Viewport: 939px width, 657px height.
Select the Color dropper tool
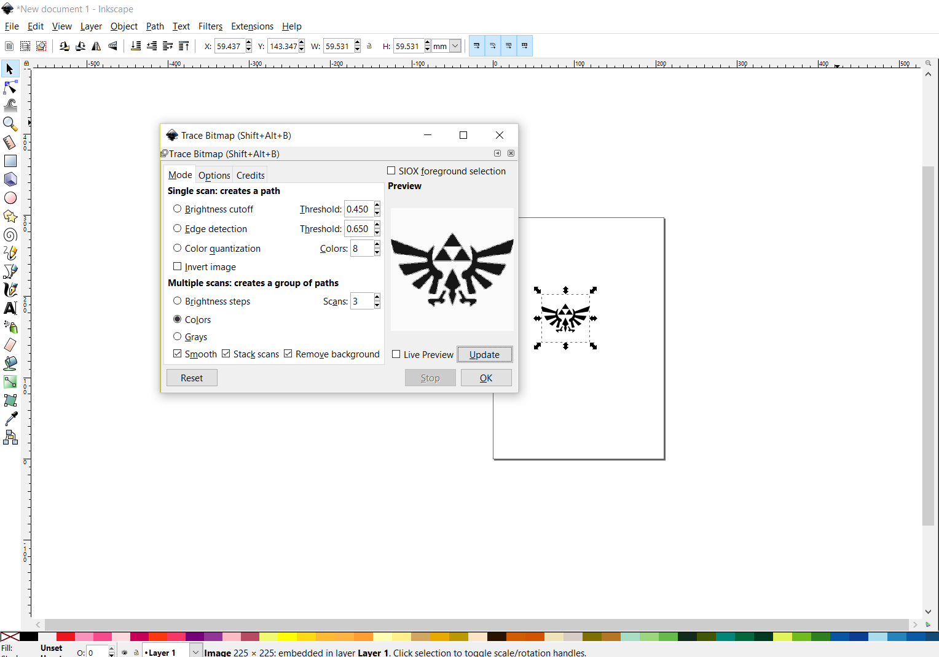[10, 419]
